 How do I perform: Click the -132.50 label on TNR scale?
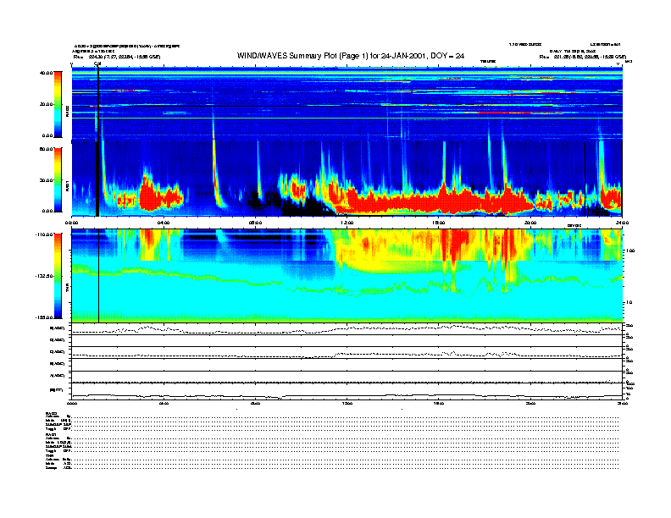coord(44,276)
